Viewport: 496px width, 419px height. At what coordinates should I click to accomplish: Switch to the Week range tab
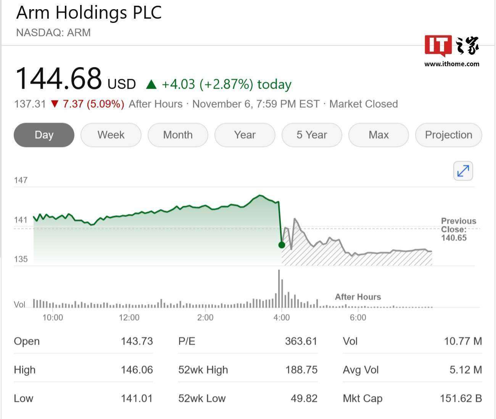[x=111, y=135]
